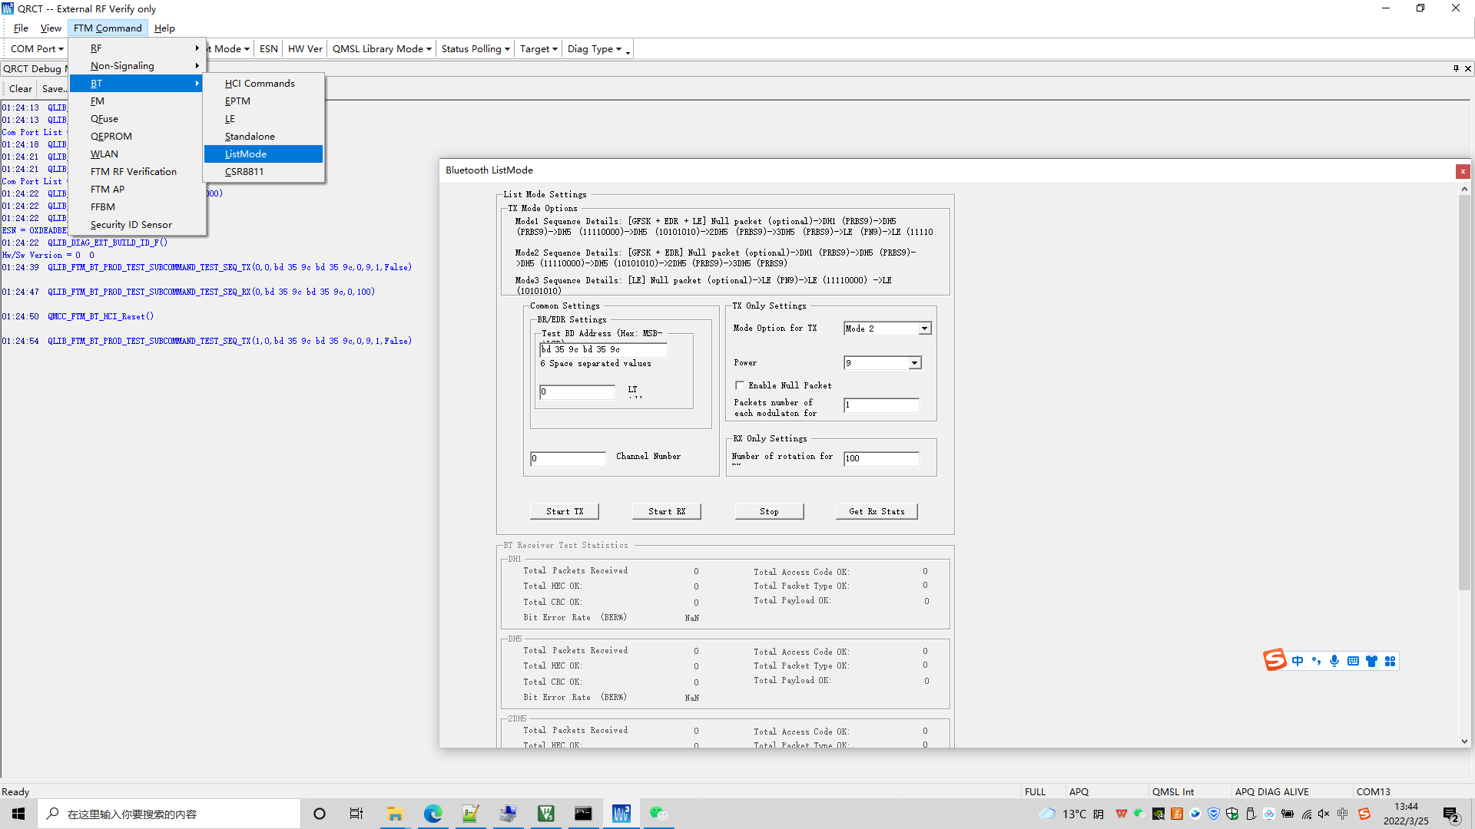Click the muted volume tray icon
The image size is (1475, 829).
1324,814
